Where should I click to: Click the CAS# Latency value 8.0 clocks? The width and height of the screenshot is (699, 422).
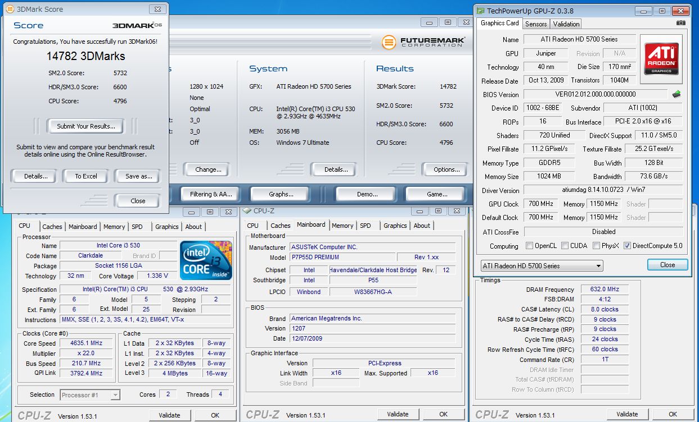tap(605, 309)
